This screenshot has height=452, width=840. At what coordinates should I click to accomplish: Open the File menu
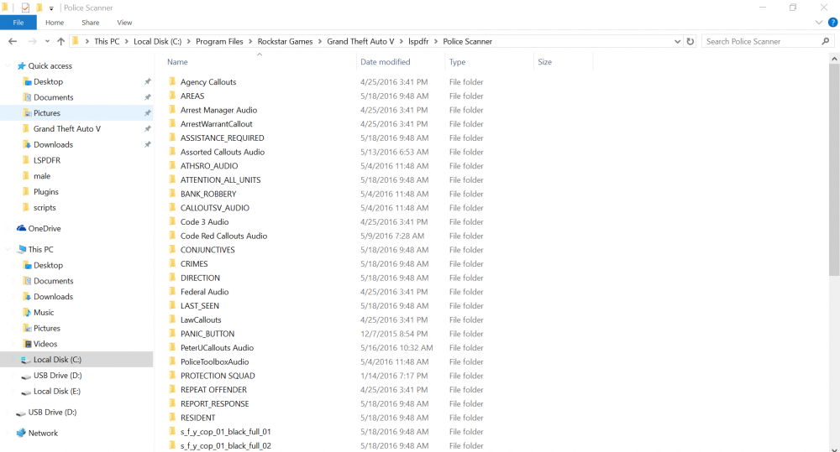click(18, 23)
